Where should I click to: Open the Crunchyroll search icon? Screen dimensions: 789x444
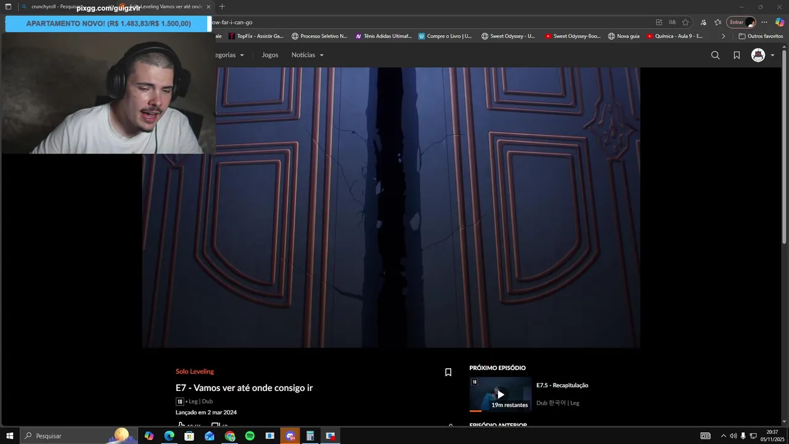click(x=715, y=55)
